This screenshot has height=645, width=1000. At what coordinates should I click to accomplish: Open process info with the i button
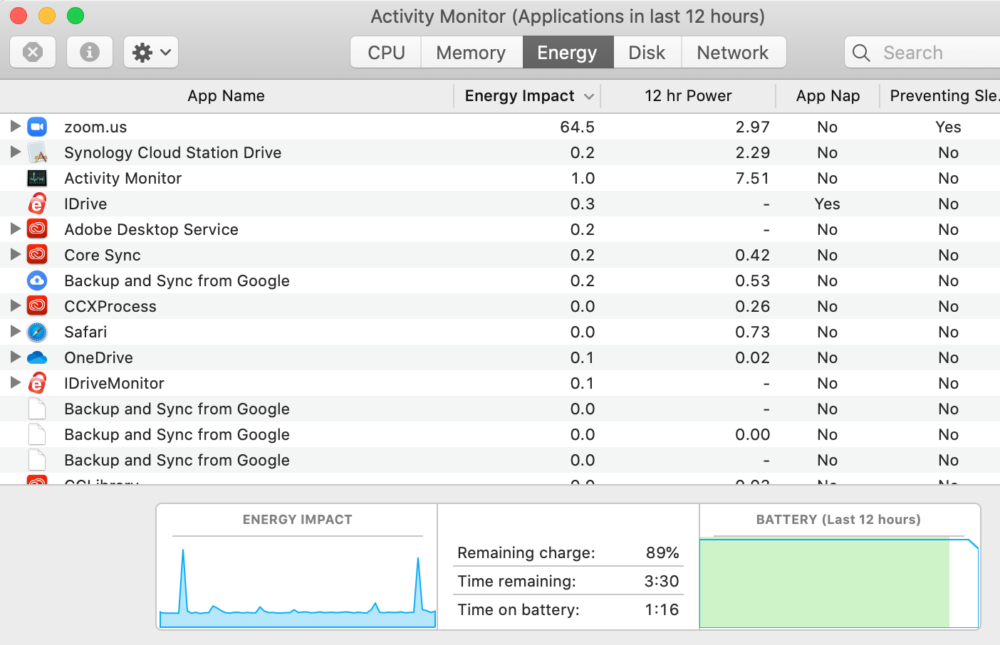click(x=90, y=52)
